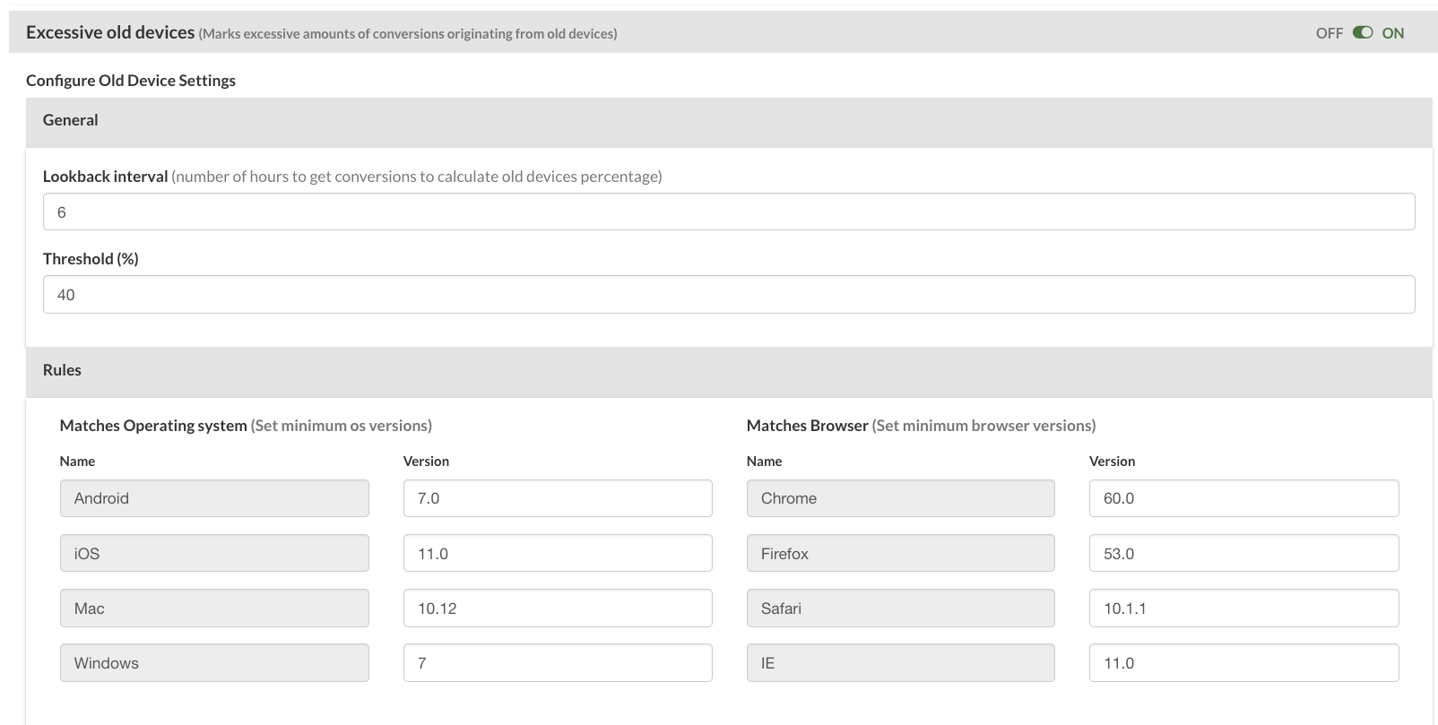Click the Excessive old devices heading
The width and height of the screenshot is (1438, 725).
(110, 32)
